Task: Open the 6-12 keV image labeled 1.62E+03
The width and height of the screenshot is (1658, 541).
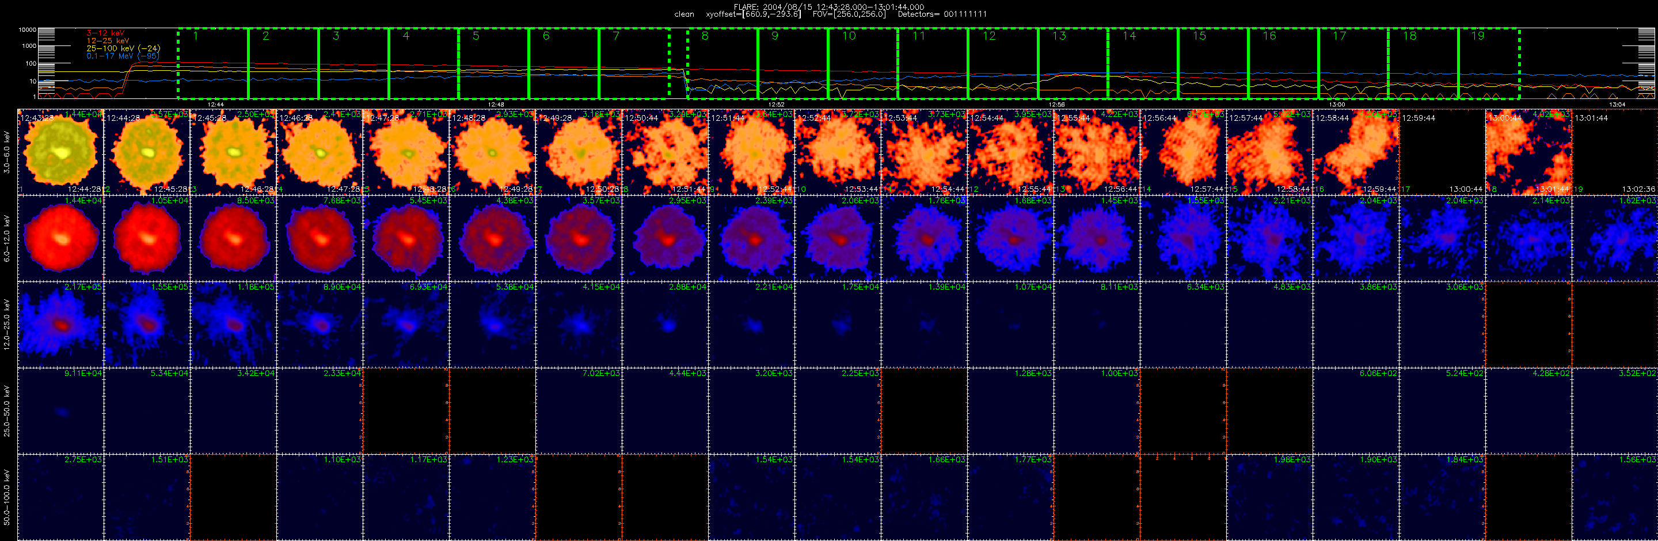Action: (x=1615, y=238)
